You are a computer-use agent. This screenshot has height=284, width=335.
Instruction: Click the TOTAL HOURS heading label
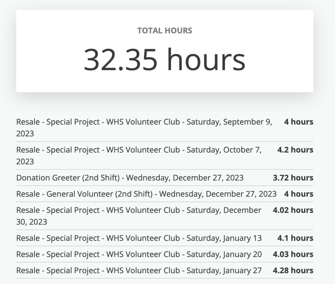(165, 31)
